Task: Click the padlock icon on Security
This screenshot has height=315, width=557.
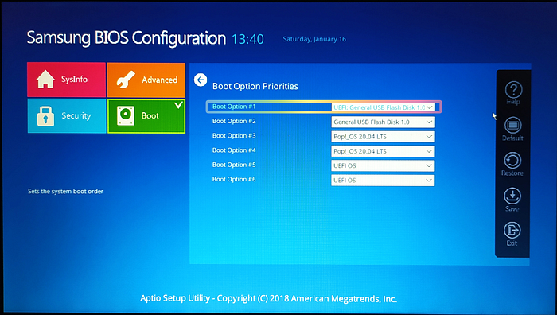Action: pyautogui.click(x=45, y=116)
